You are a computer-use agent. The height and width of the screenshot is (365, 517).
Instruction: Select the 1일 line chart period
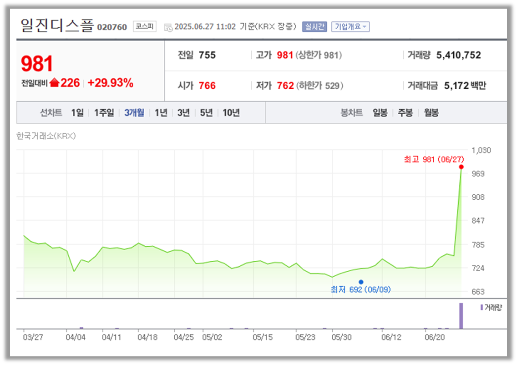point(77,113)
